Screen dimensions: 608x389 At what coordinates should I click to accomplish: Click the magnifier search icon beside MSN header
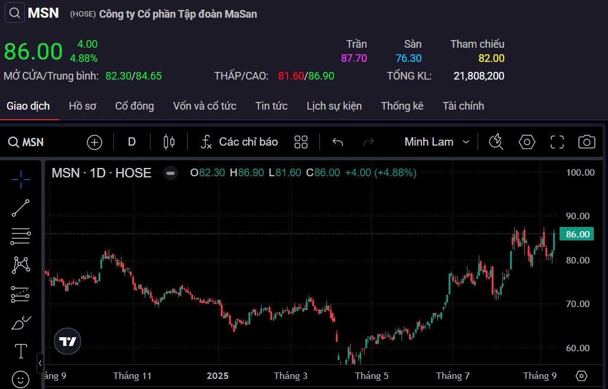point(14,13)
